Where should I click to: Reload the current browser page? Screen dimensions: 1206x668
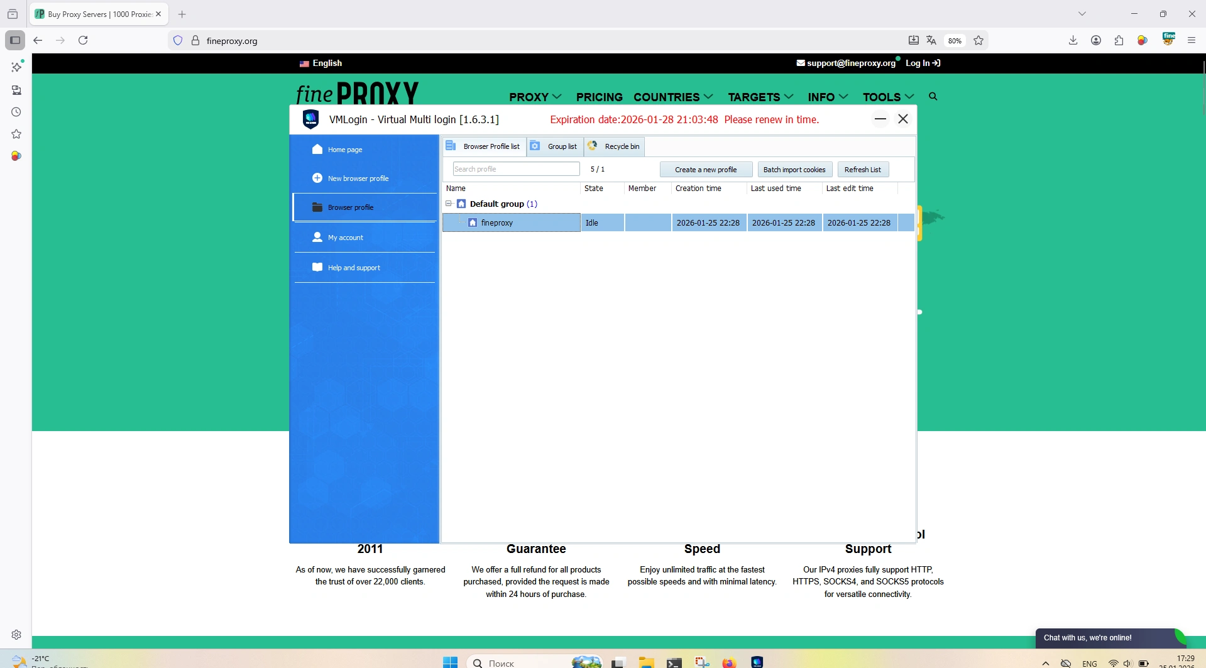tap(83, 40)
